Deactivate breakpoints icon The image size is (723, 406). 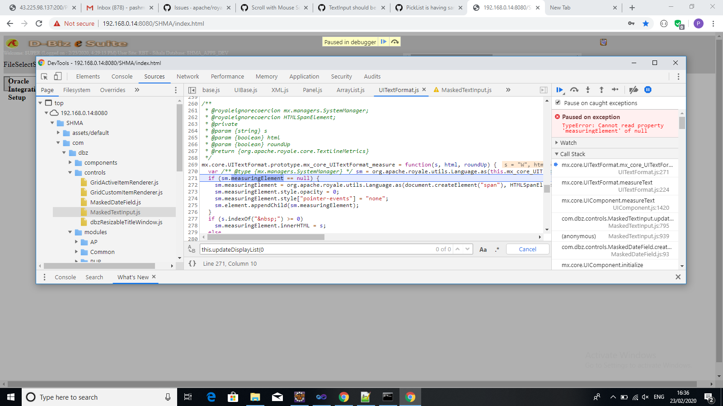[x=634, y=90]
